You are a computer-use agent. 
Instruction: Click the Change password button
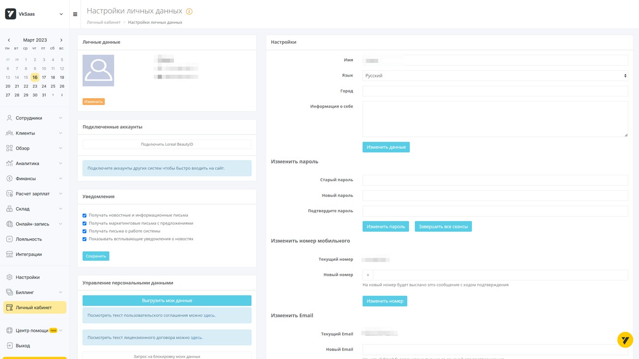385,226
